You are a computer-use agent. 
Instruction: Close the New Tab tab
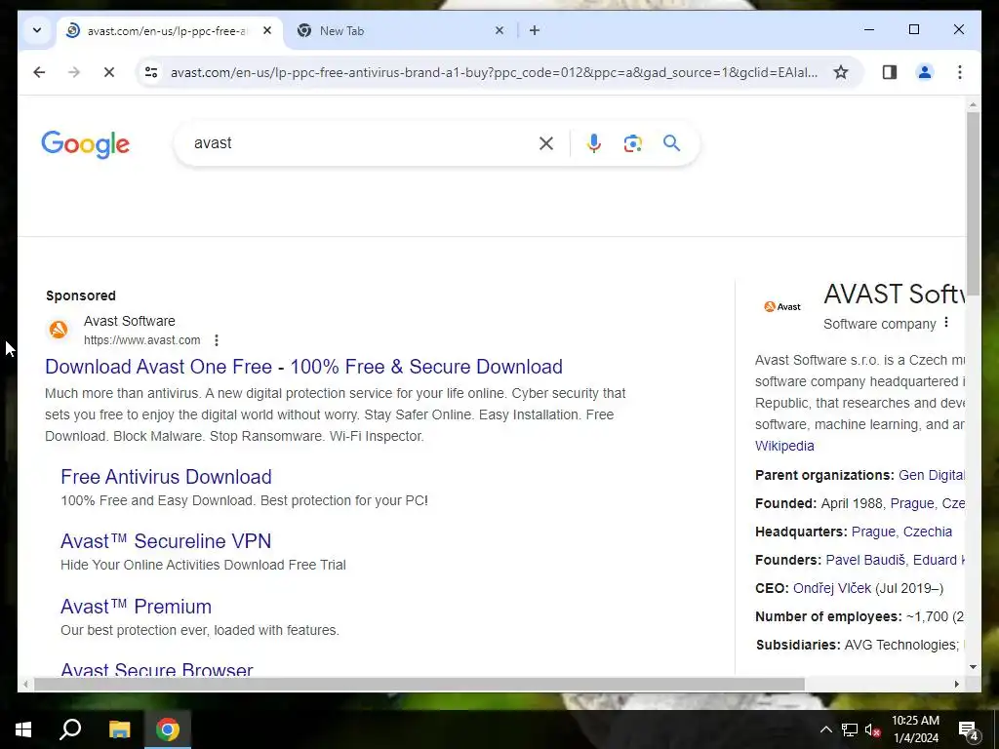[x=499, y=30]
